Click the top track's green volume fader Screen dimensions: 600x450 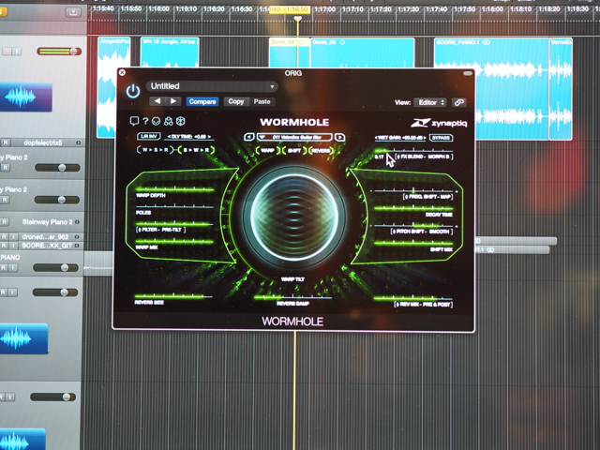(x=59, y=52)
